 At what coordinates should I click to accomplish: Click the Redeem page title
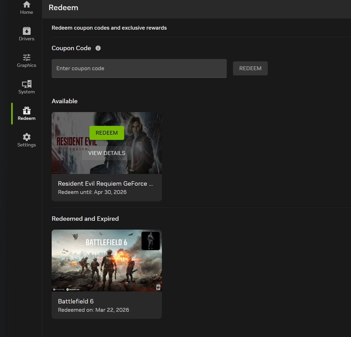click(63, 8)
